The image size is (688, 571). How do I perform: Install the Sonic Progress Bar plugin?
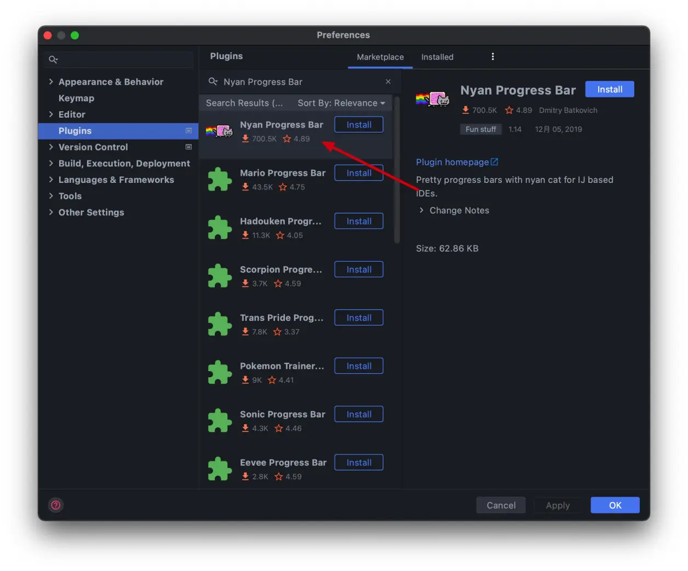[359, 414]
